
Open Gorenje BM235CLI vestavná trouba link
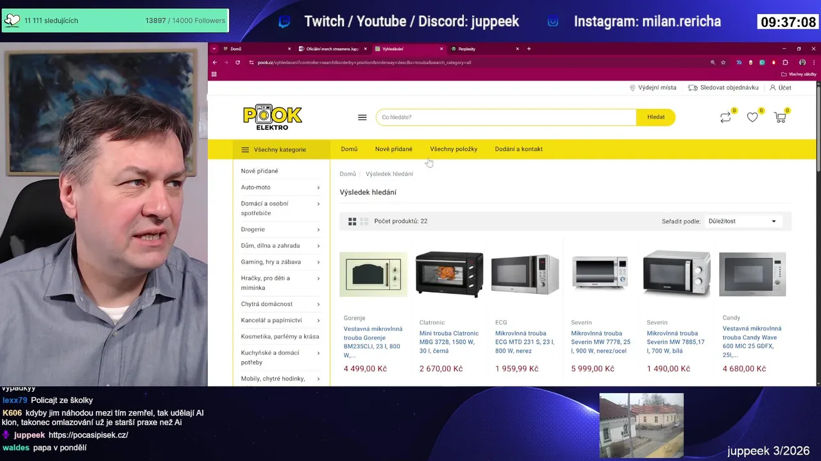pyautogui.click(x=373, y=342)
